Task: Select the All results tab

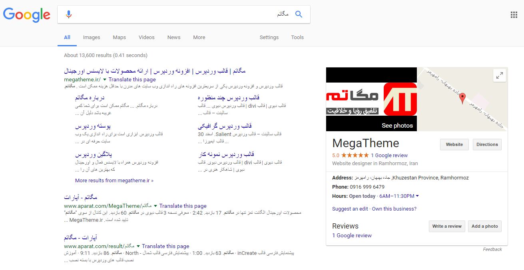Action: click(67, 37)
